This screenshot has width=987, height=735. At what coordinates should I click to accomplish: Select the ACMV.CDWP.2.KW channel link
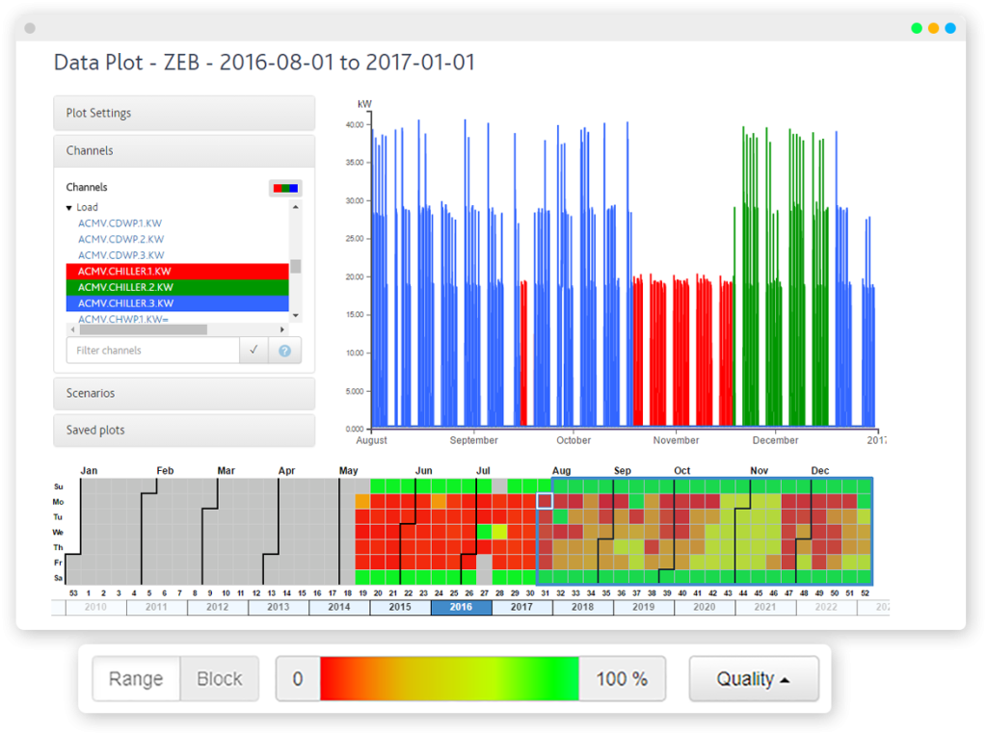(x=120, y=239)
